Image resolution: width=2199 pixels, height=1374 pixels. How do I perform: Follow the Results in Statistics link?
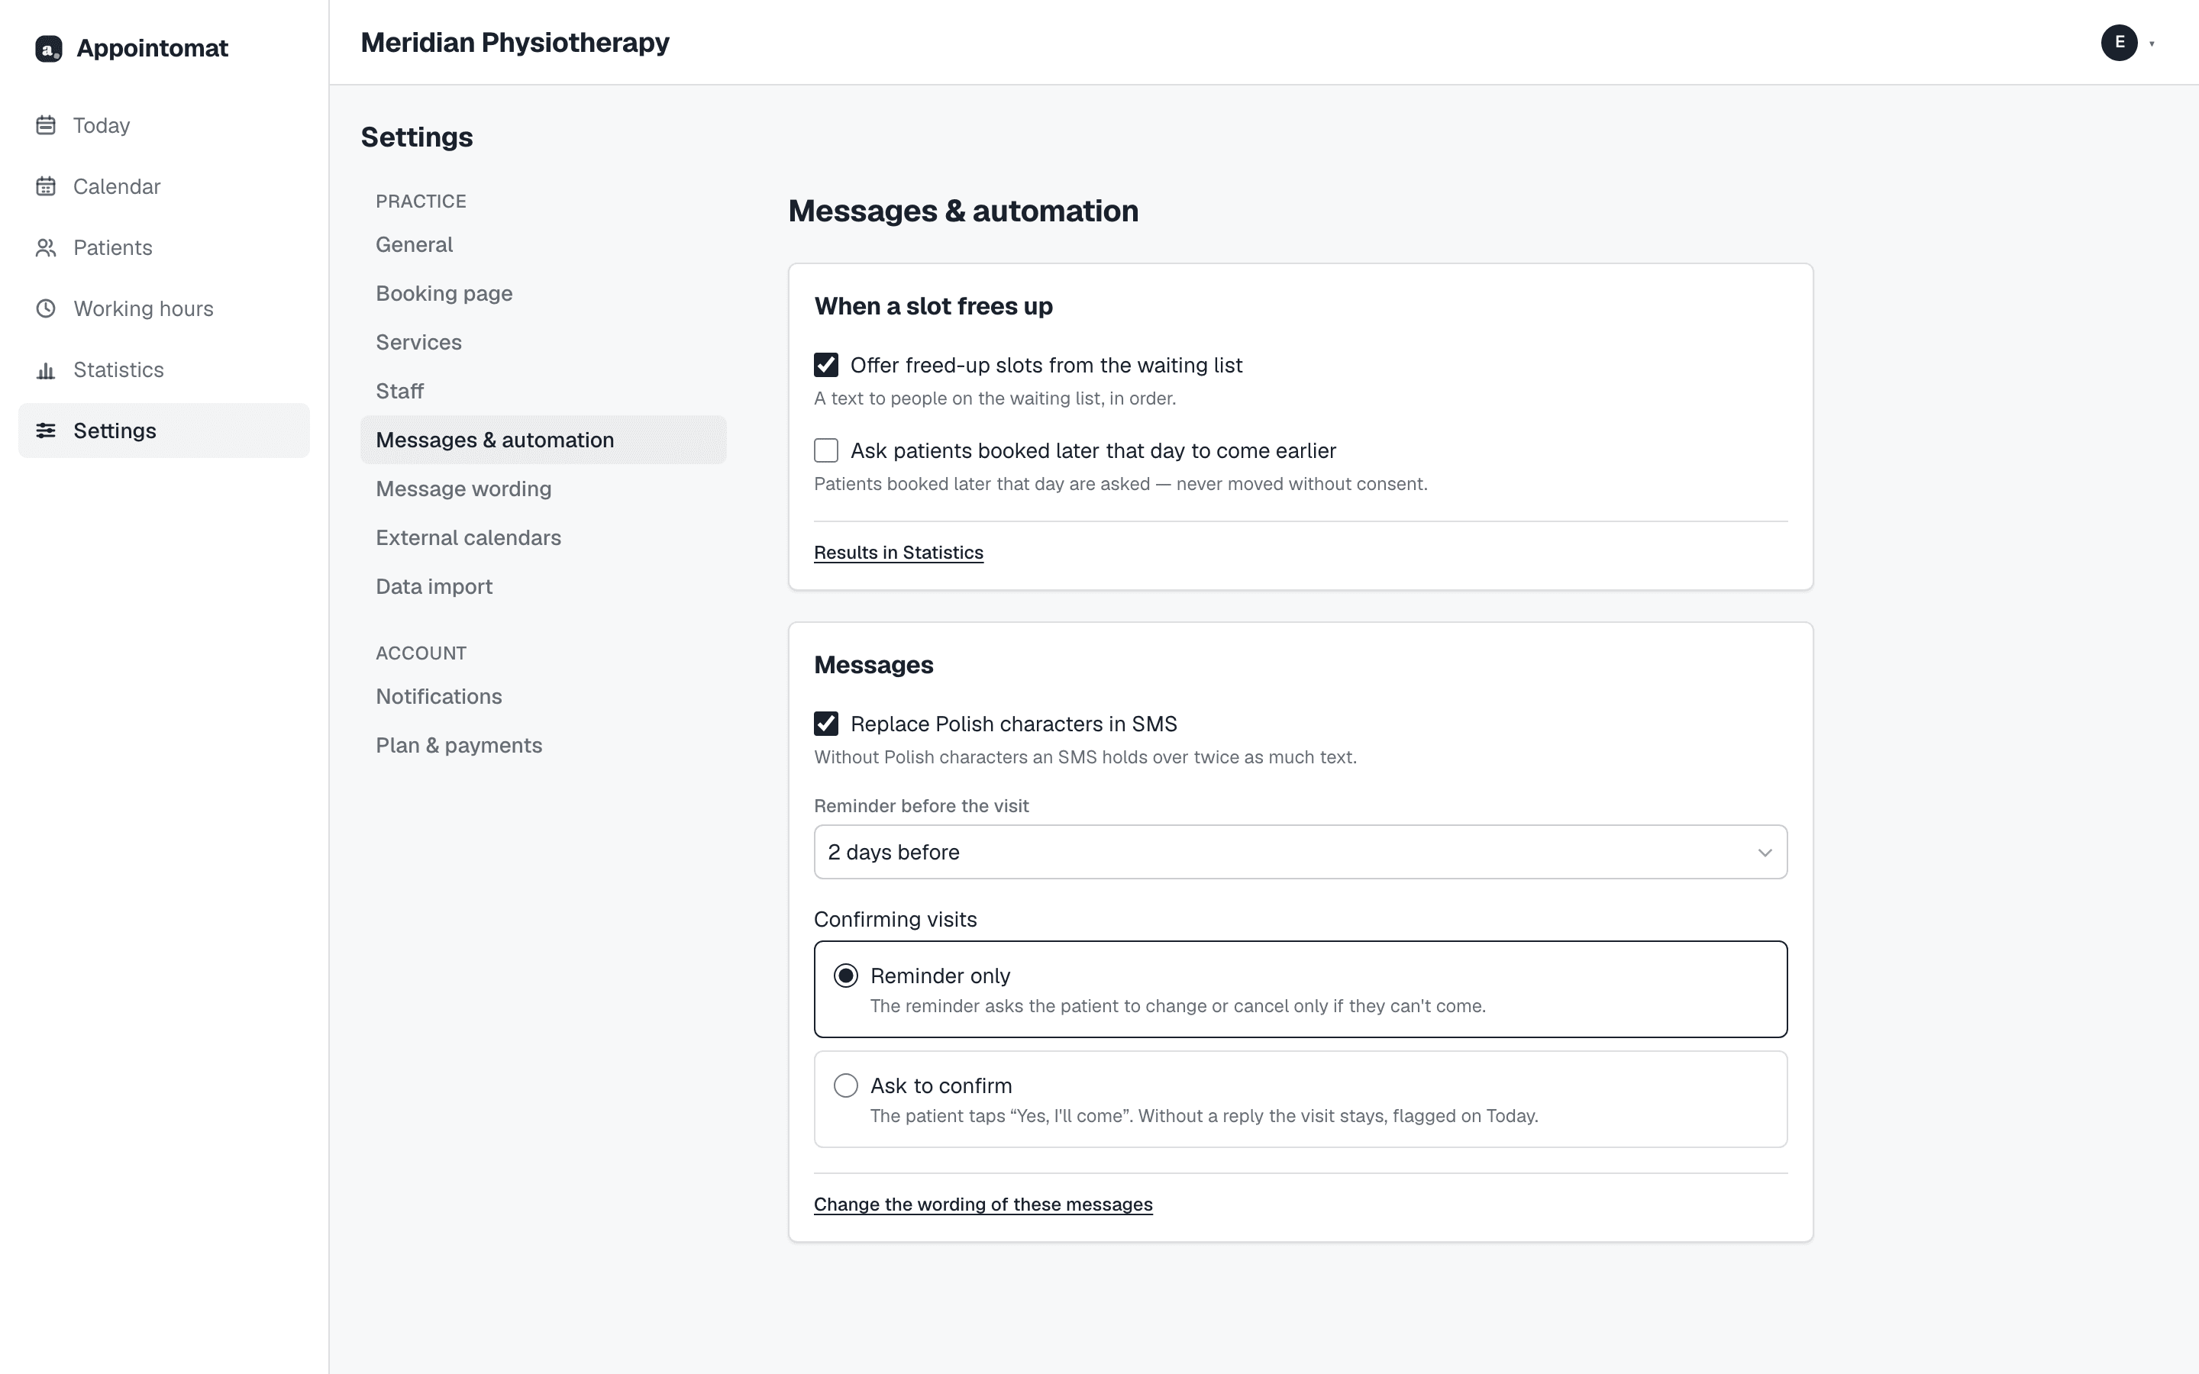click(899, 553)
